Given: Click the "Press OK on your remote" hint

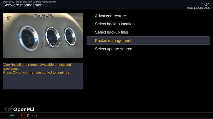Looking at the screenshot, I should 37,72.
